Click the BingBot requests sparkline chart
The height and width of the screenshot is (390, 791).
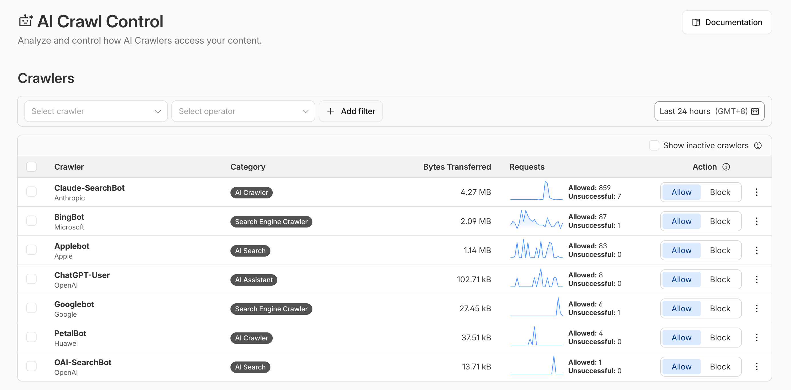coord(537,220)
